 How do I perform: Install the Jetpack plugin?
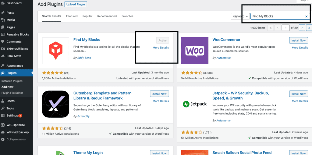[299, 94]
